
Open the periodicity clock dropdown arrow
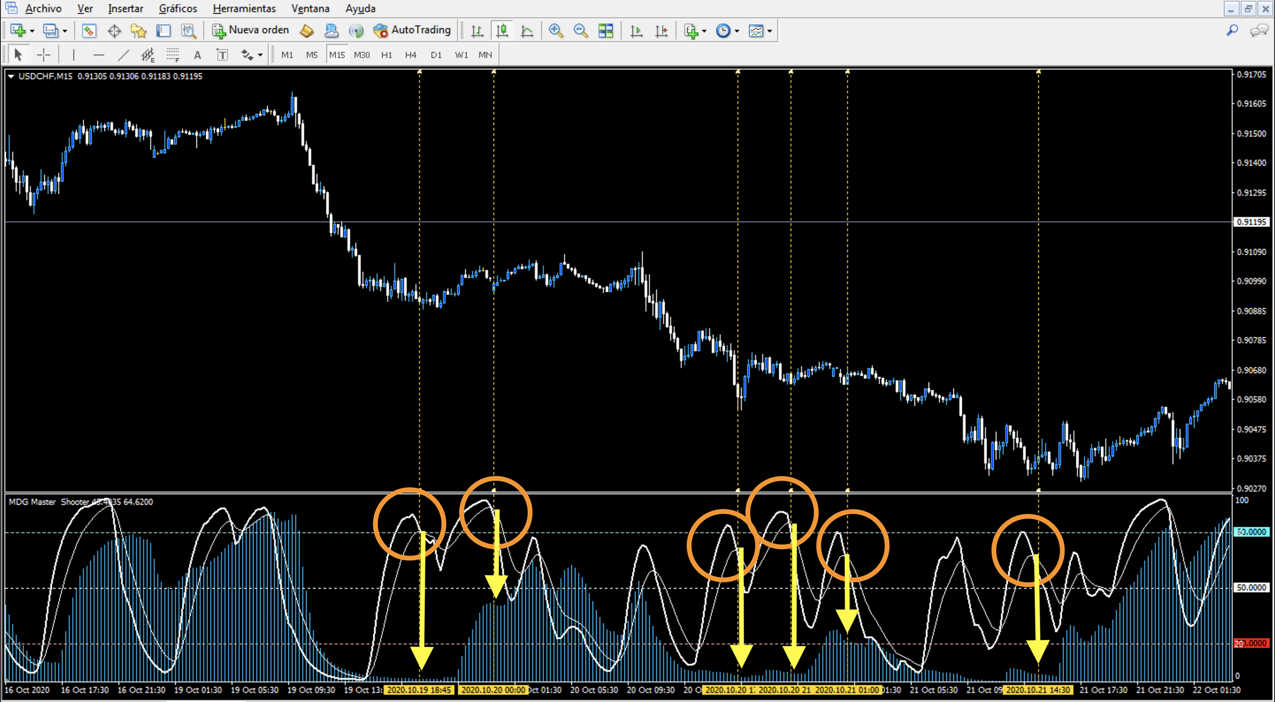pyautogui.click(x=737, y=32)
